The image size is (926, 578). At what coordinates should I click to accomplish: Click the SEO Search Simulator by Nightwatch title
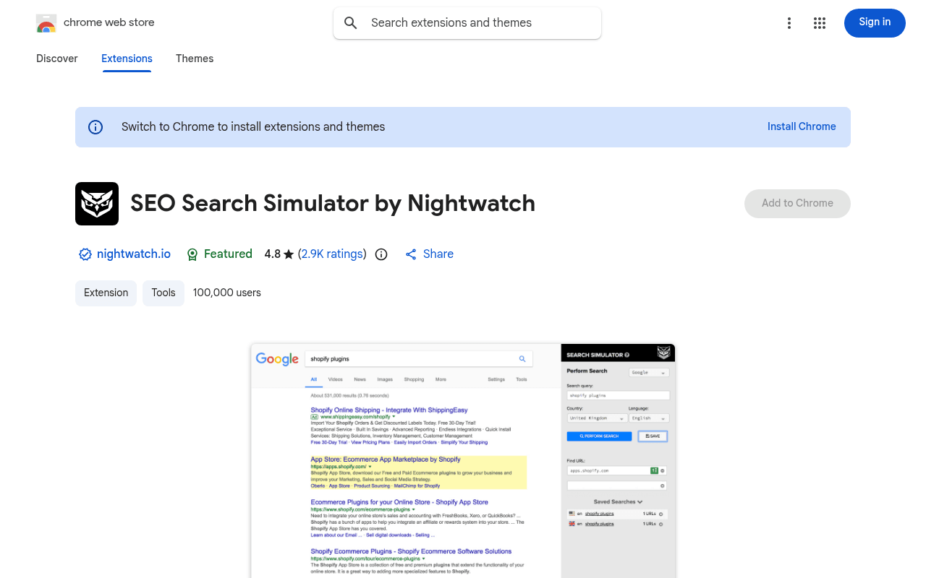coord(333,204)
